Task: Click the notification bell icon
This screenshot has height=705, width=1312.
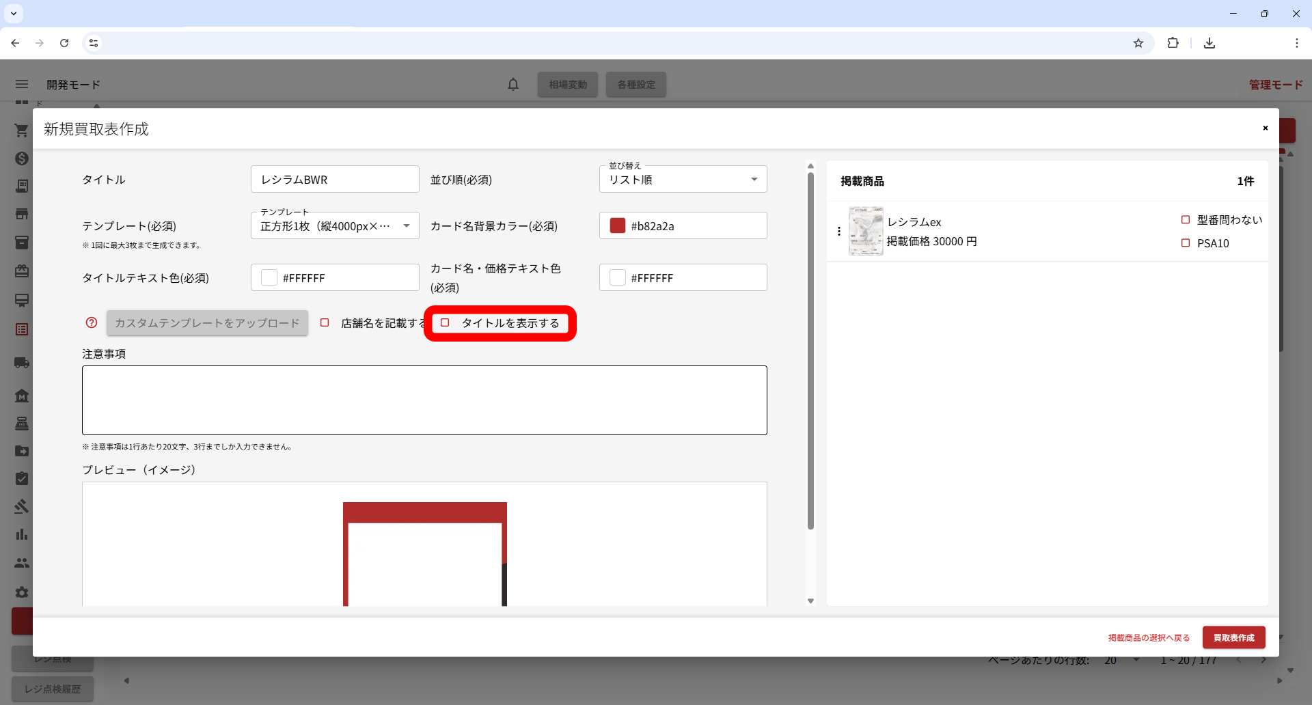Action: pyautogui.click(x=512, y=85)
